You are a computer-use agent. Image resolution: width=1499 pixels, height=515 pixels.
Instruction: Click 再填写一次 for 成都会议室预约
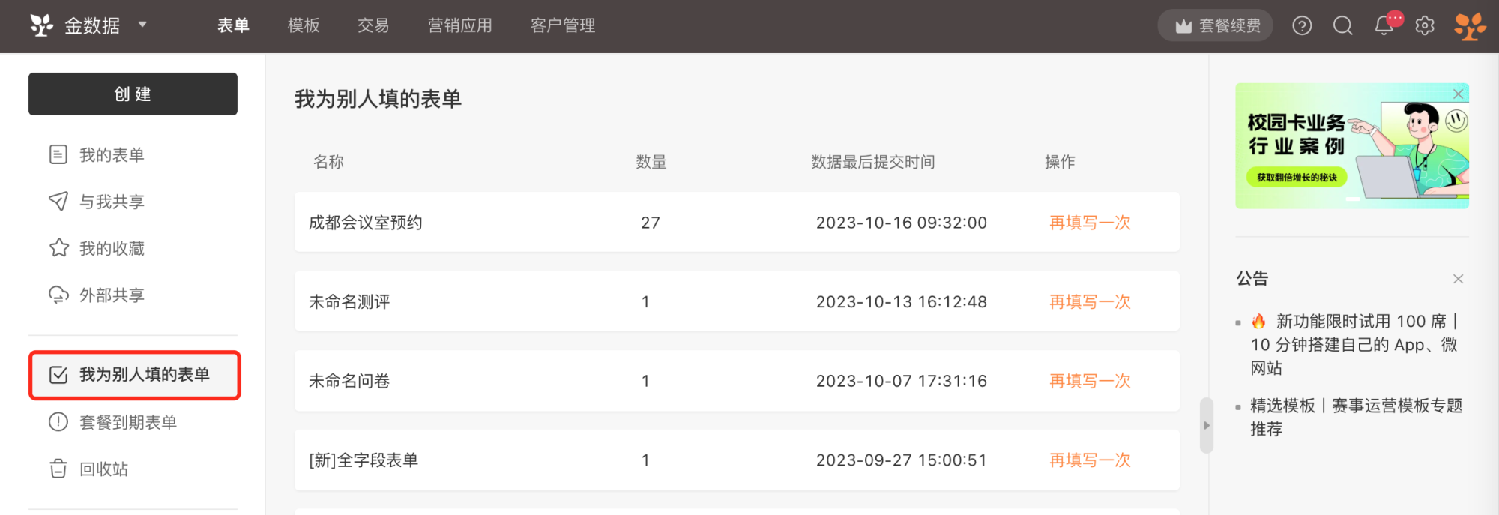click(1090, 223)
